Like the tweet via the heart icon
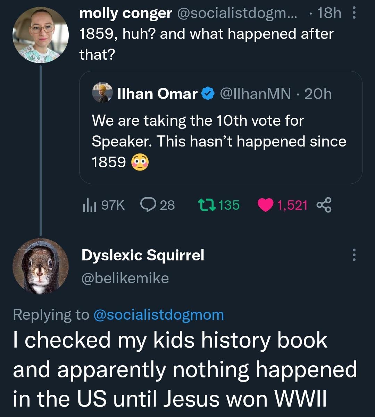This screenshot has height=417, width=375. point(265,205)
